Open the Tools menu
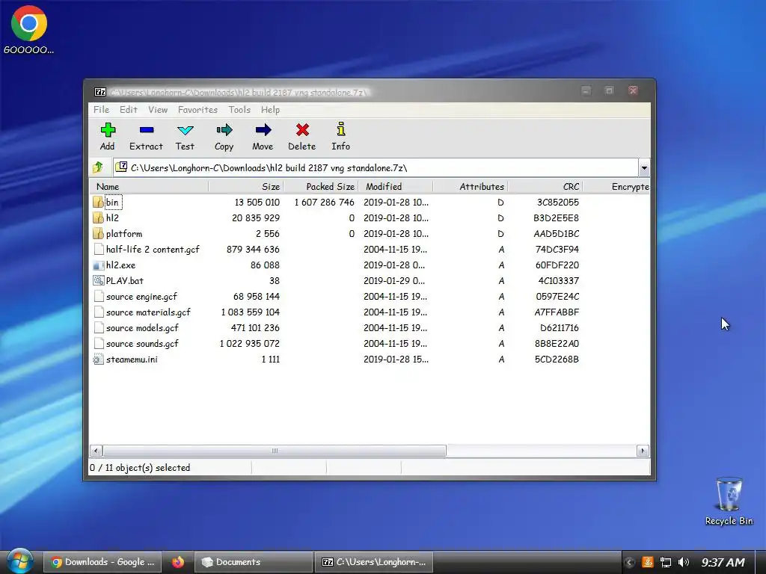Viewport: 766px width, 574px height. coord(239,110)
